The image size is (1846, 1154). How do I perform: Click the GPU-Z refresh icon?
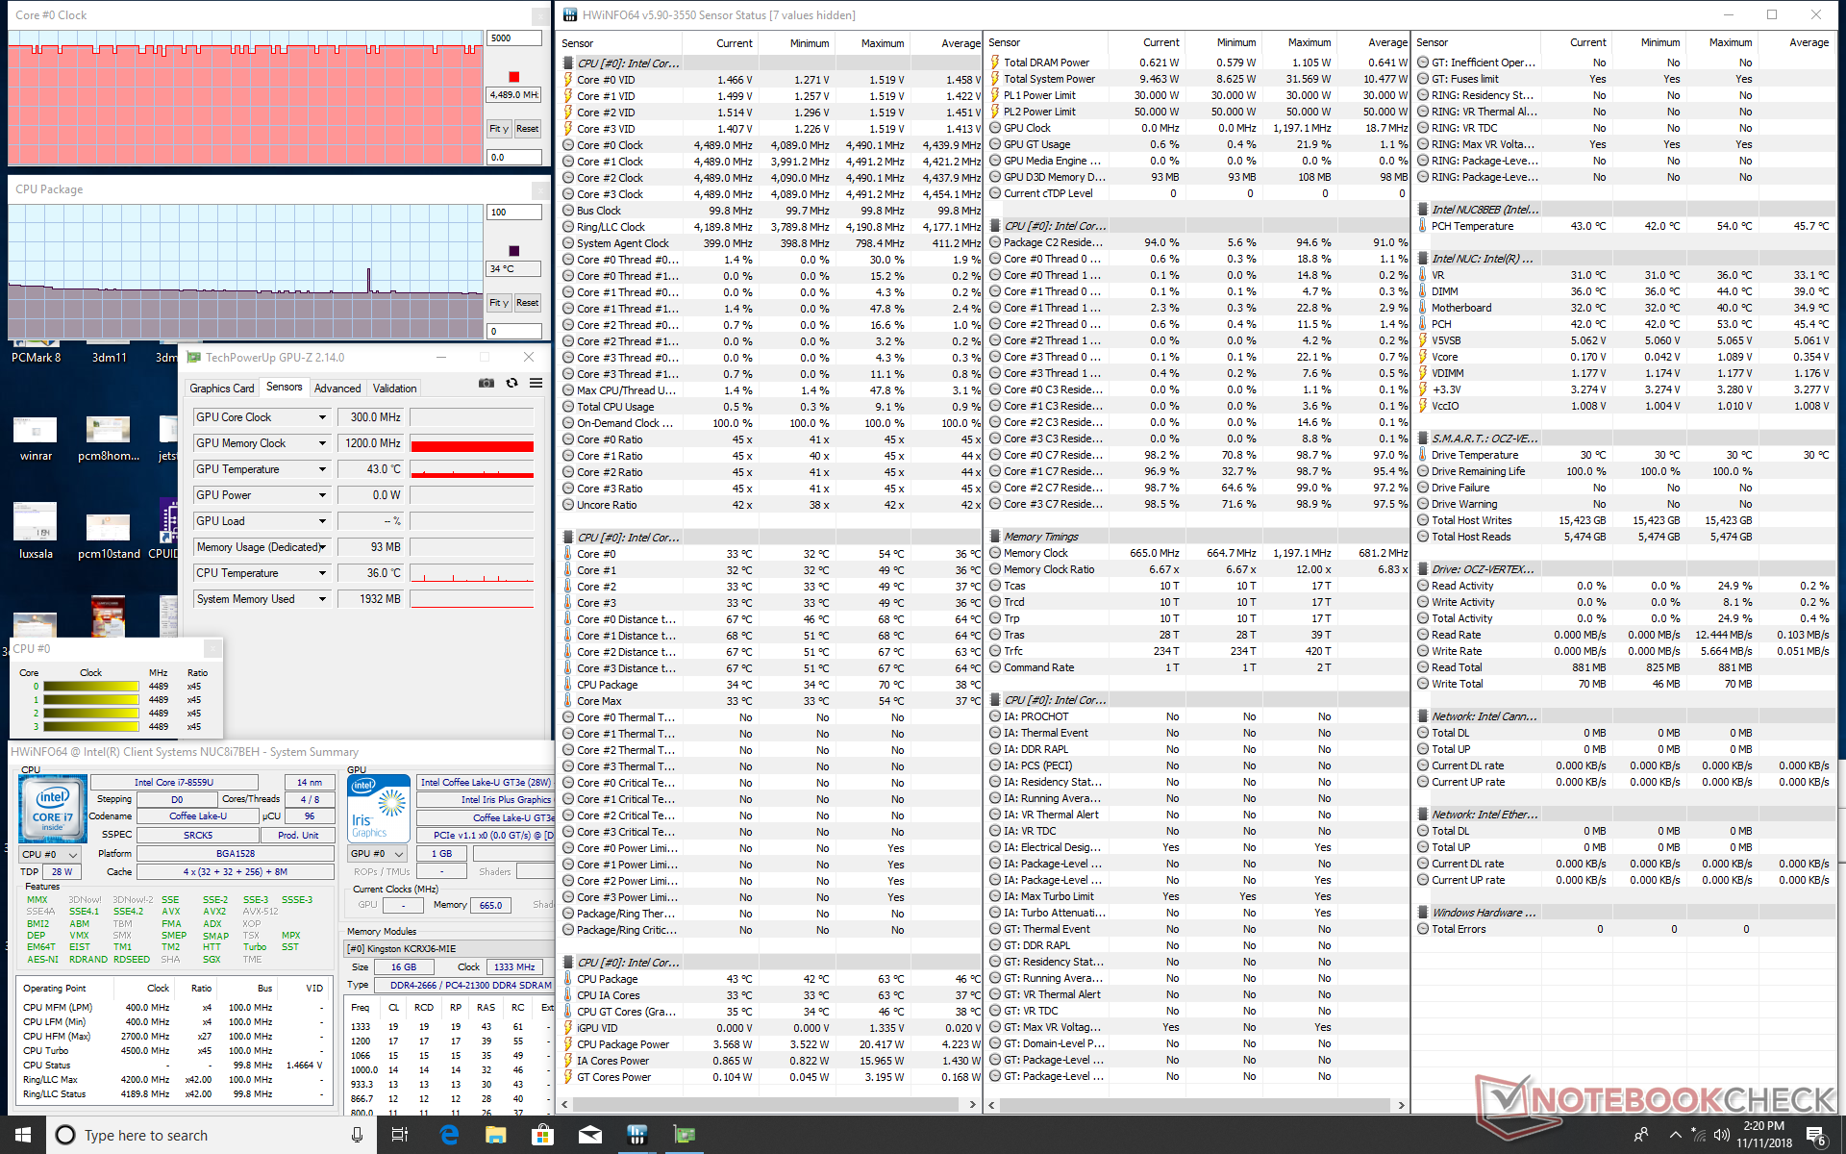tap(511, 383)
